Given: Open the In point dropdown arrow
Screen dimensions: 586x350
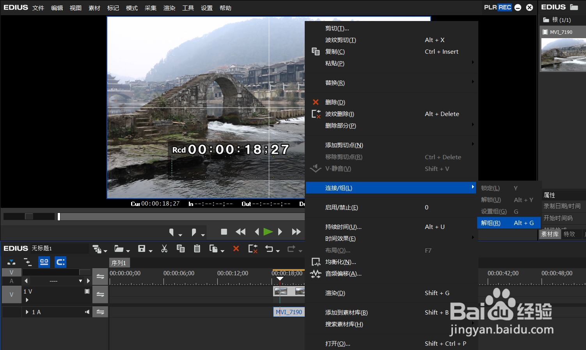Looking at the screenshot, I should point(180,235).
